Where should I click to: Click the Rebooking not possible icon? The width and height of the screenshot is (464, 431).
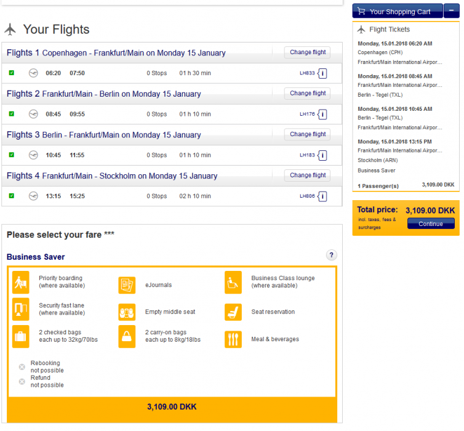click(22, 367)
